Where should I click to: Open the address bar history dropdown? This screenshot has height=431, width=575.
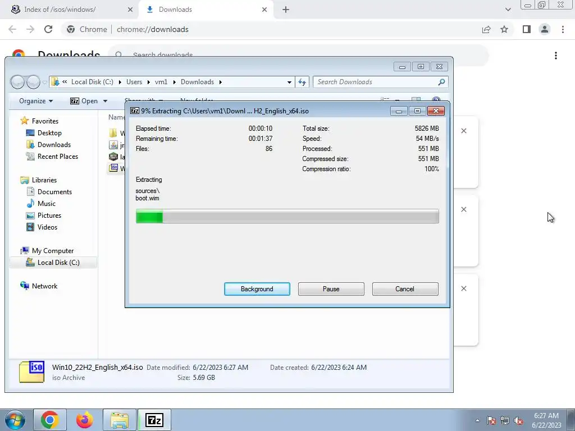(289, 82)
